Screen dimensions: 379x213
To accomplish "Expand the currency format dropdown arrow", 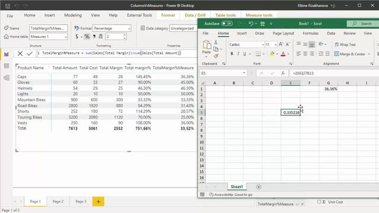I will (x=82, y=37).
